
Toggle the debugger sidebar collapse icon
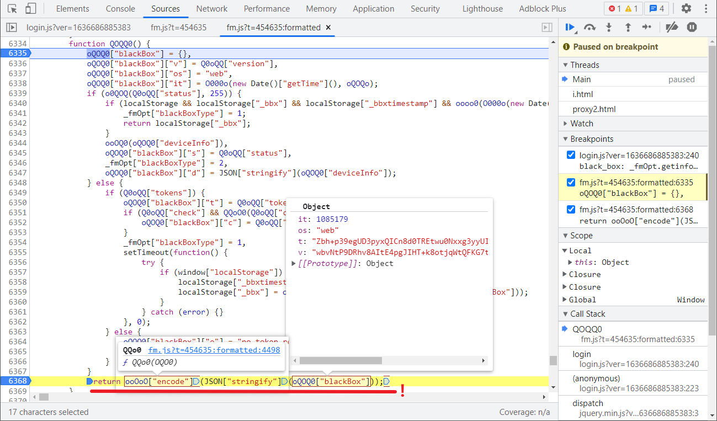click(x=547, y=28)
